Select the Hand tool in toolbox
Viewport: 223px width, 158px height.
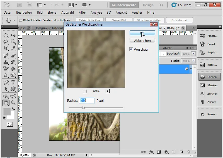click(6, 103)
